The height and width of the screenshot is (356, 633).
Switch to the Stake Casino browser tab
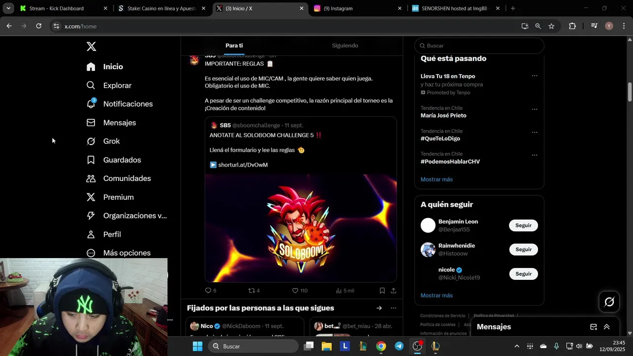coord(162,8)
